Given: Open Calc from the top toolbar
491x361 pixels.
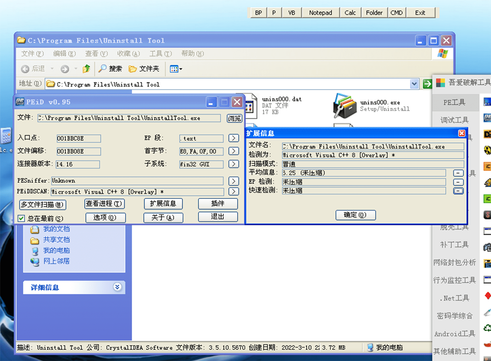Looking at the screenshot, I should [x=350, y=13].
